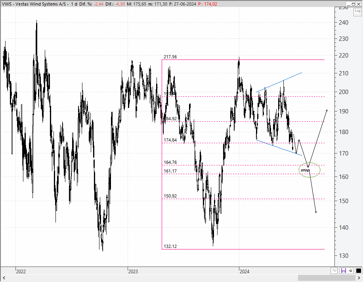363x282 pixels.
Task: Click the 190 price axis label
Action: pos(344,111)
